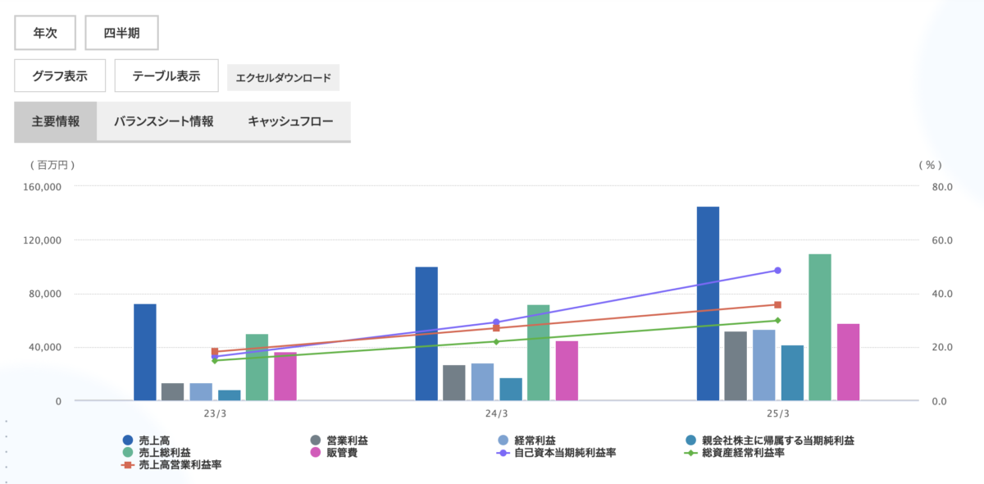The height and width of the screenshot is (484, 984).
Task: Toggle 販管費 series in legend
Action: coord(334,452)
